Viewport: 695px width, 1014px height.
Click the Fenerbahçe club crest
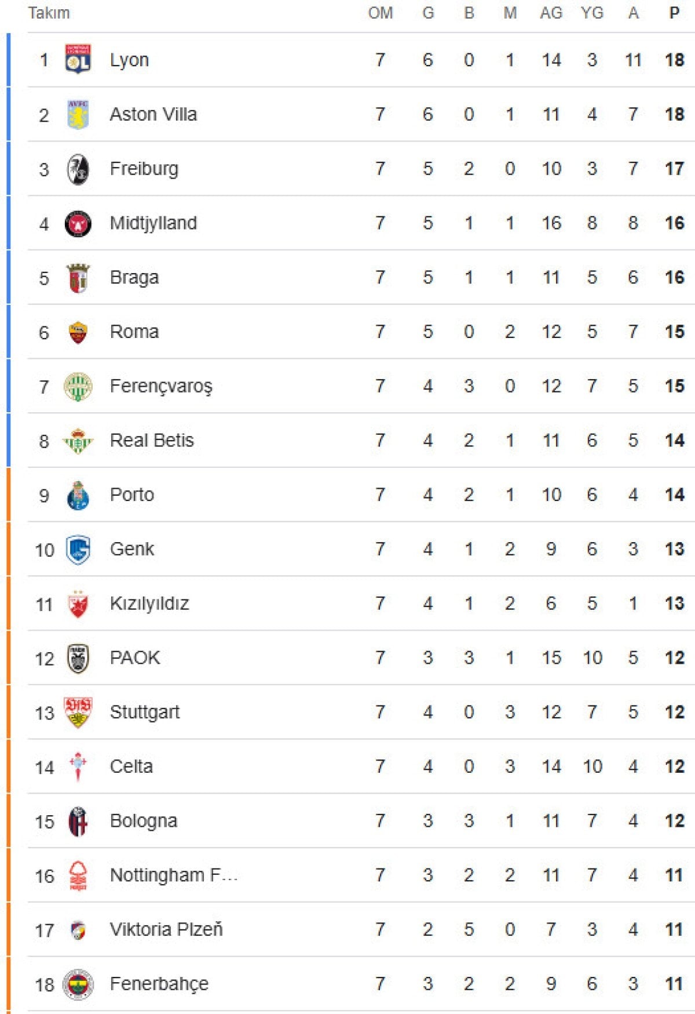tap(78, 984)
